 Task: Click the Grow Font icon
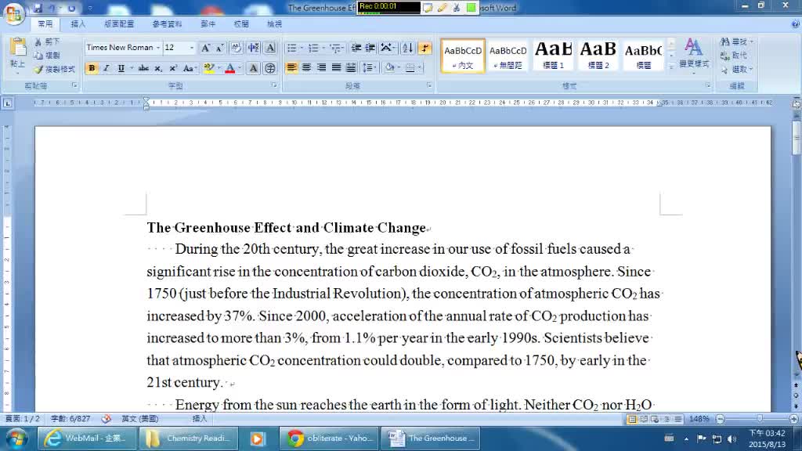206,48
